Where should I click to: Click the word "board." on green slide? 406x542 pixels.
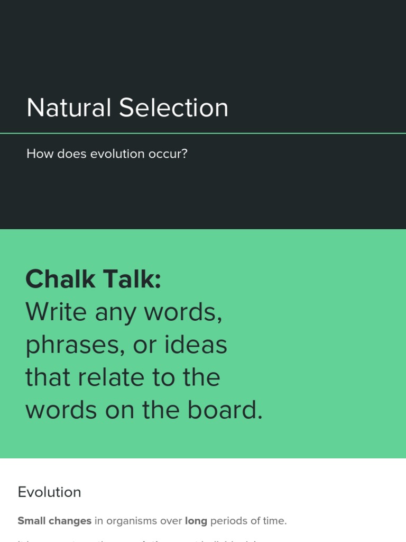[x=230, y=410]
